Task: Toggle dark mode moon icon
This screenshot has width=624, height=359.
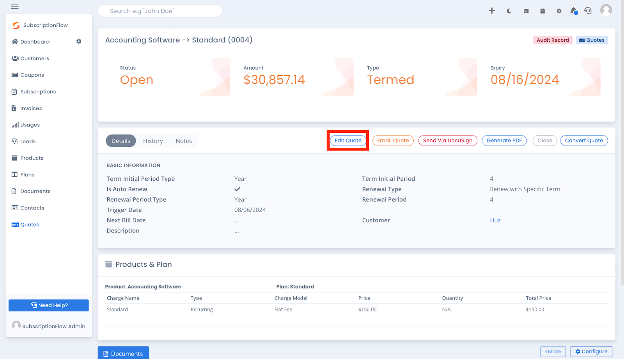Action: point(509,11)
